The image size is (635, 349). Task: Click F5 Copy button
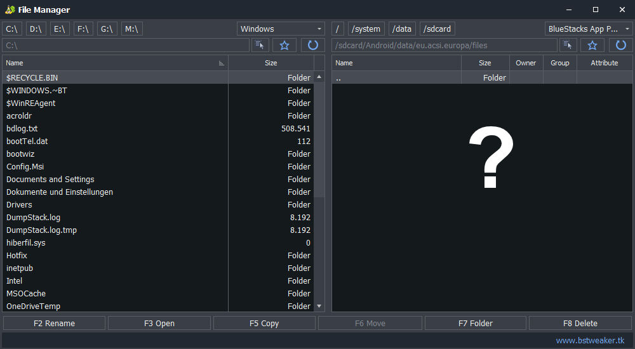(x=264, y=323)
